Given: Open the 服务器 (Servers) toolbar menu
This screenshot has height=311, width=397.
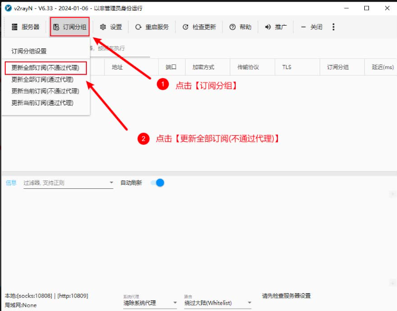Looking at the screenshot, I should 25,27.
